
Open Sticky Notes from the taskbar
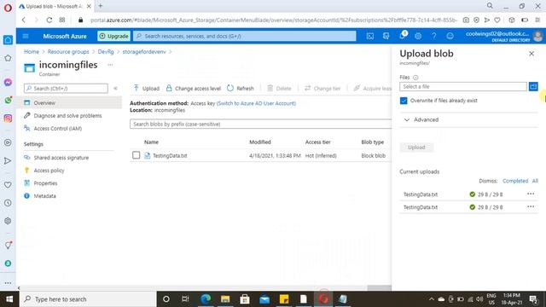tap(284, 299)
